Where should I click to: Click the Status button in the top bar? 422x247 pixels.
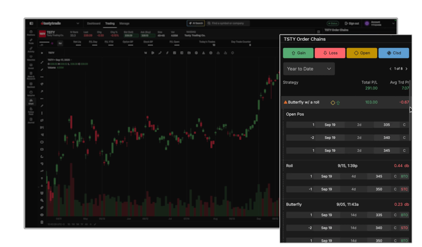333,23
